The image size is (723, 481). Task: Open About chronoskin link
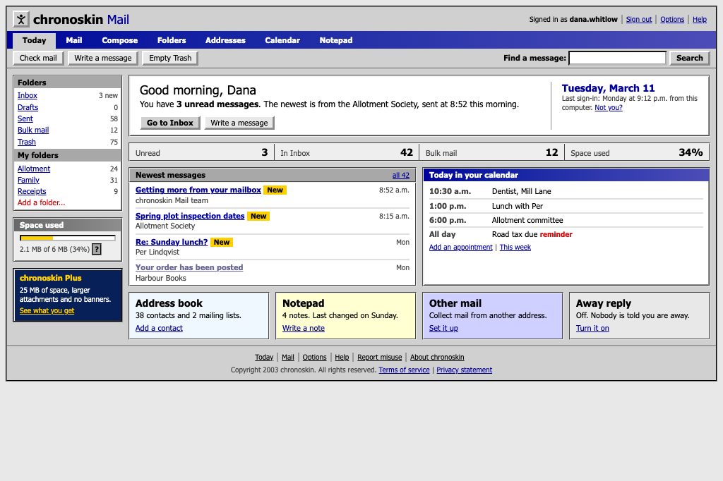(437, 358)
